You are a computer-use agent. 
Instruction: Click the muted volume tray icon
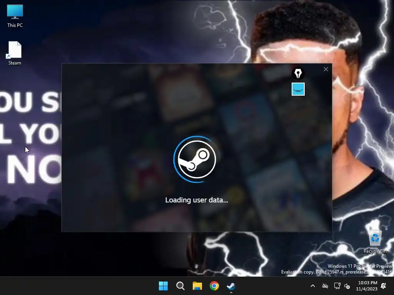(347, 286)
